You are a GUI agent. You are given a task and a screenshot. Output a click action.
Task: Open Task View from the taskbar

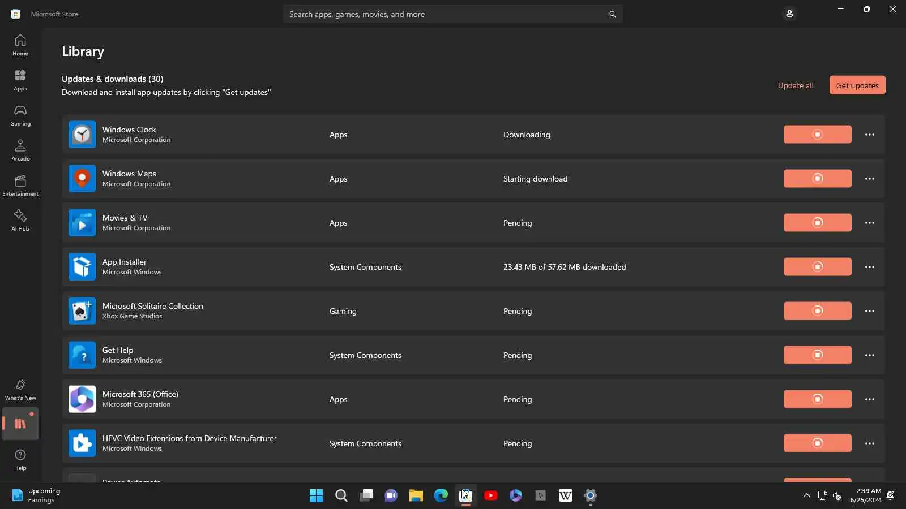pyautogui.click(x=366, y=495)
